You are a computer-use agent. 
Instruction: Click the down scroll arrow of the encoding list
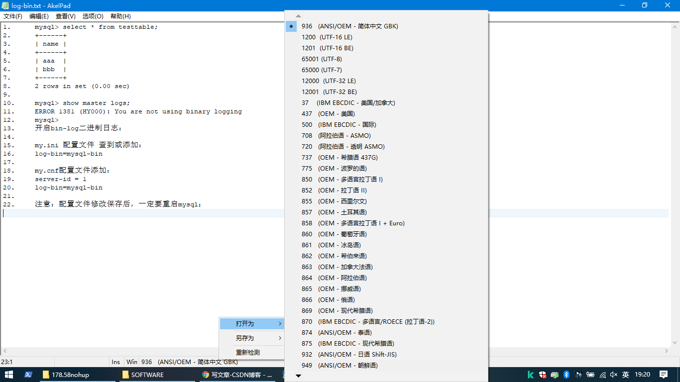click(x=298, y=376)
